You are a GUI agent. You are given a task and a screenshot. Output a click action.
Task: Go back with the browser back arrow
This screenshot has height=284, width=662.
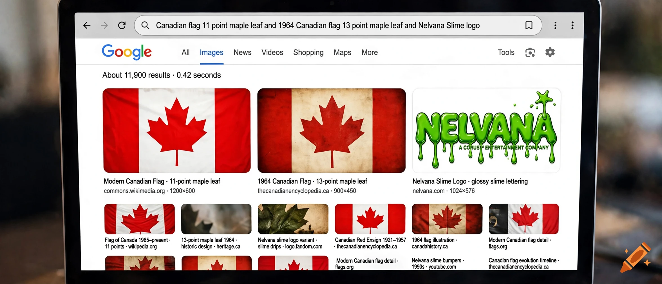(87, 25)
